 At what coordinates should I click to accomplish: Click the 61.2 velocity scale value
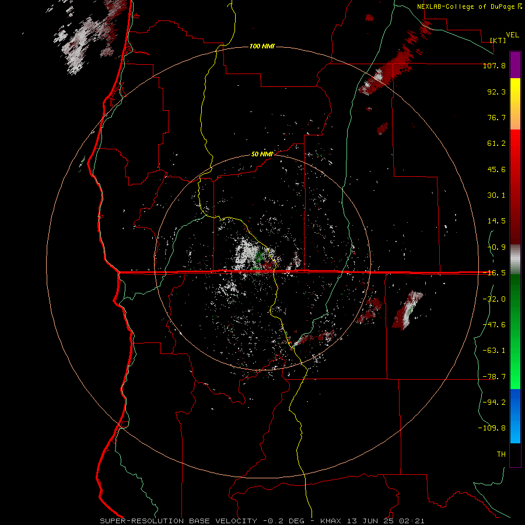496,143
